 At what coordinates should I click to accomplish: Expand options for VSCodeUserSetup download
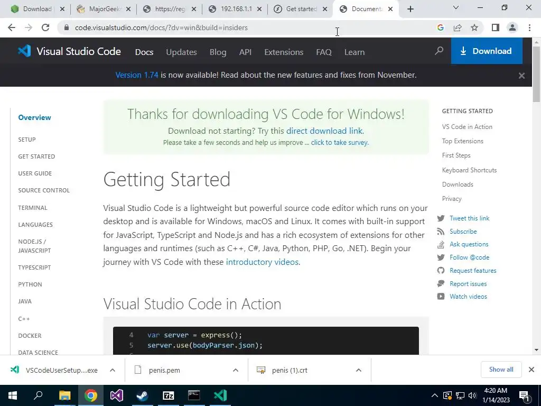(112, 370)
